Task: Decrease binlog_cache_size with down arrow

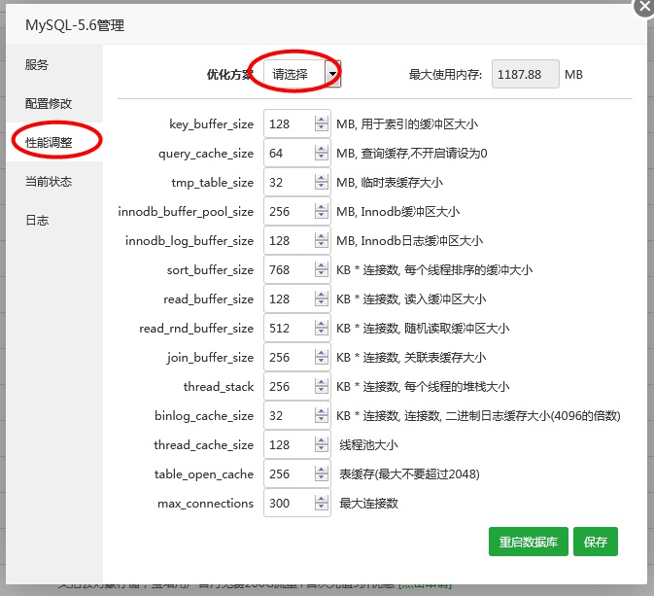Action: pyautogui.click(x=321, y=419)
